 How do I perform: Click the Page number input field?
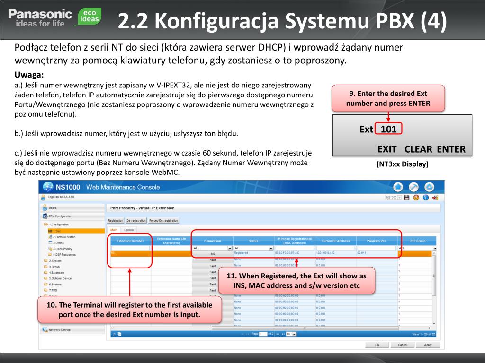click(x=262, y=334)
